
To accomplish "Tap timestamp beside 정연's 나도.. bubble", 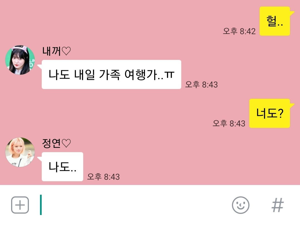I will pos(103,177).
